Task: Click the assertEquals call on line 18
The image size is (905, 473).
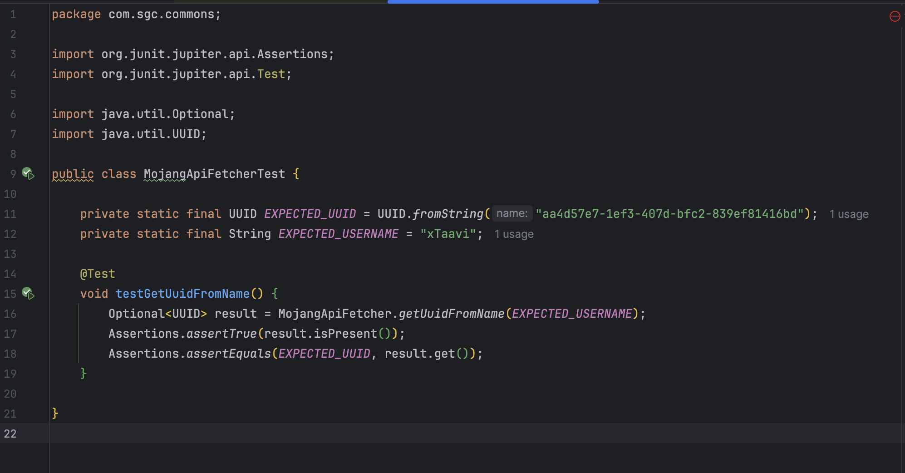Action: pos(228,354)
